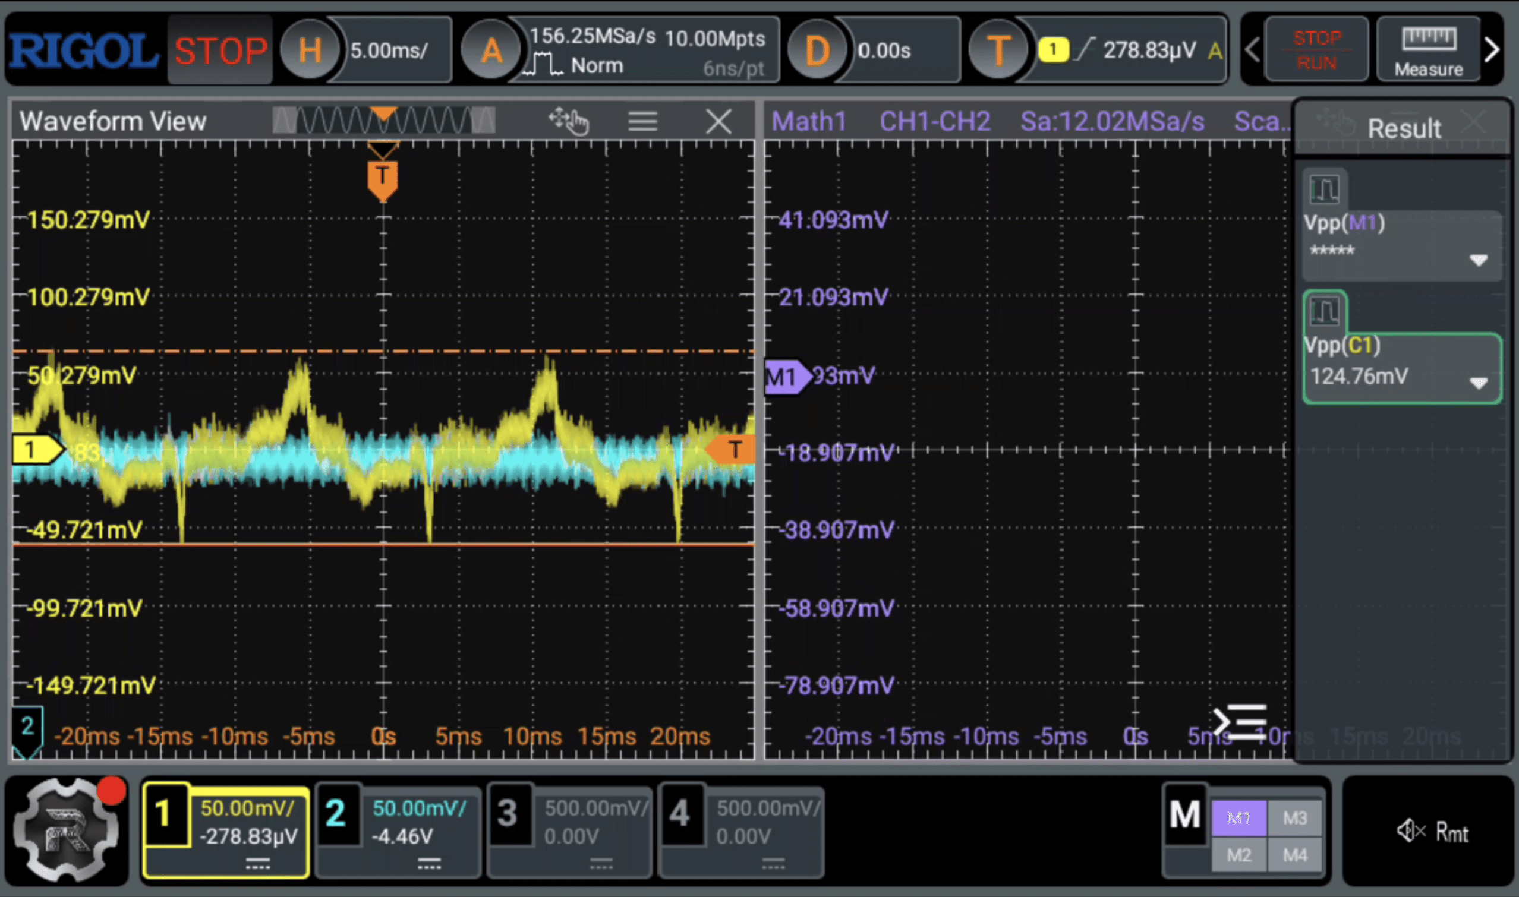This screenshot has width=1519, height=897.
Task: Close the Waveform View window
Action: pyautogui.click(x=718, y=122)
